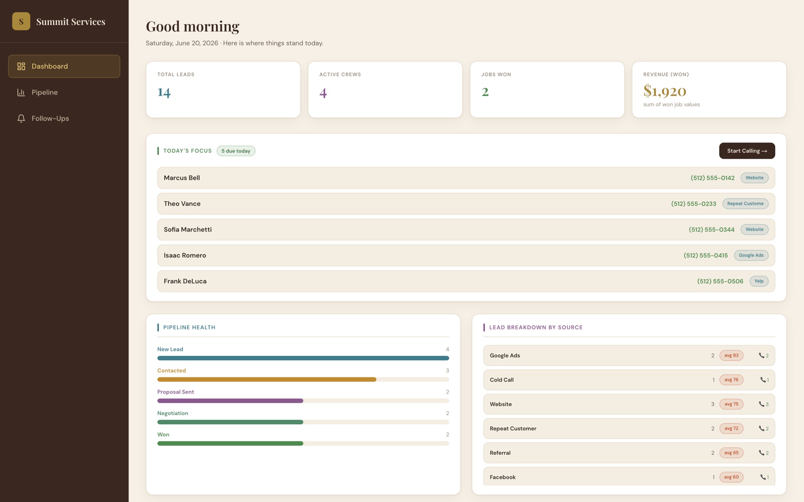Click the 'avg 83' badge for Google Ads
Viewport: 804px width, 502px height.
[x=731, y=355]
